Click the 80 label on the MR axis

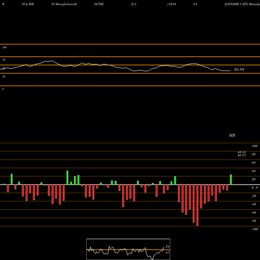point(254,154)
